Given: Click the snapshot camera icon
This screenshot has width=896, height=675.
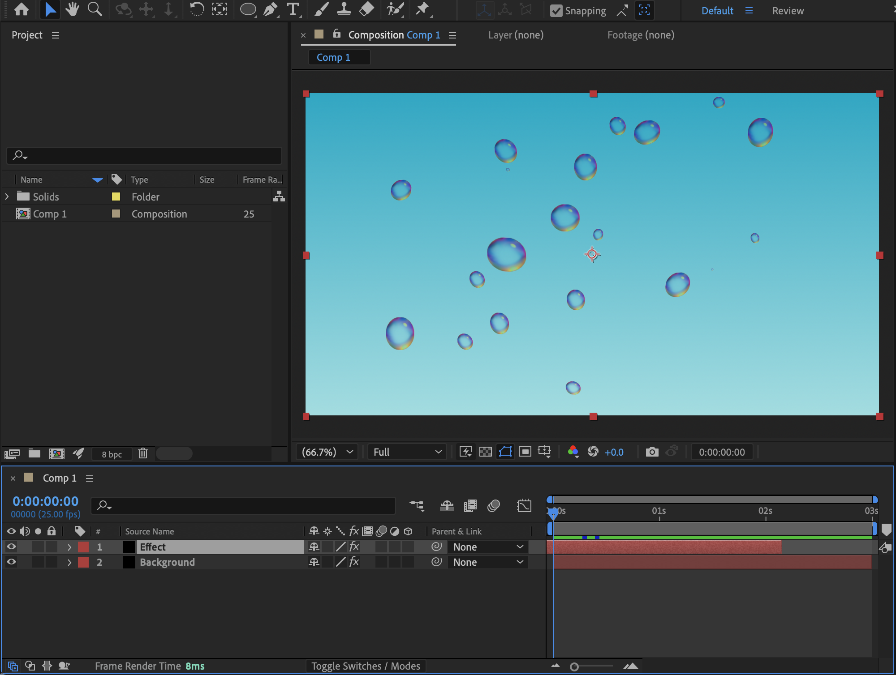Looking at the screenshot, I should [652, 452].
